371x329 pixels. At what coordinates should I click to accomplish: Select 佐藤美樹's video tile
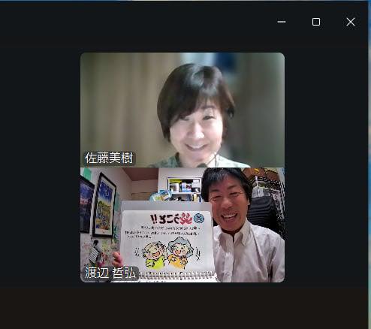(182, 110)
